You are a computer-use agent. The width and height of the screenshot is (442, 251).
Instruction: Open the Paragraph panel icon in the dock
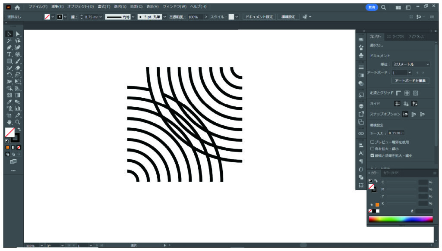point(361,161)
